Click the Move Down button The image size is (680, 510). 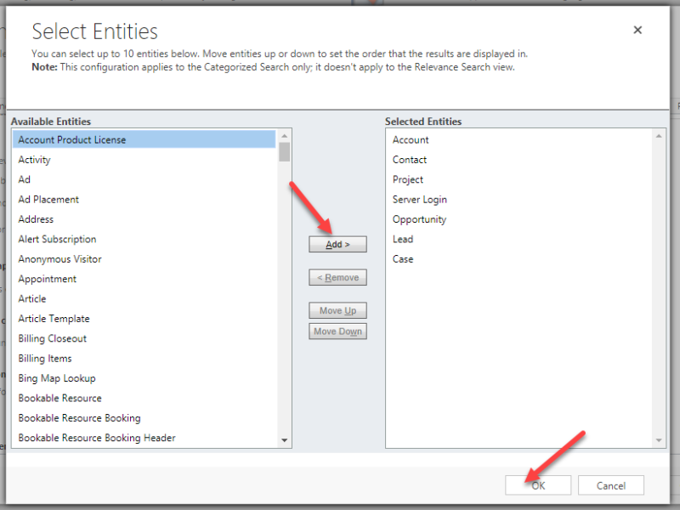click(x=337, y=331)
